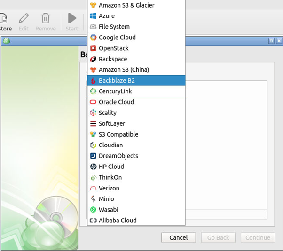Select Amazon S3 & Glacier from the list
The height and width of the screenshot is (251, 283).
[136, 5]
